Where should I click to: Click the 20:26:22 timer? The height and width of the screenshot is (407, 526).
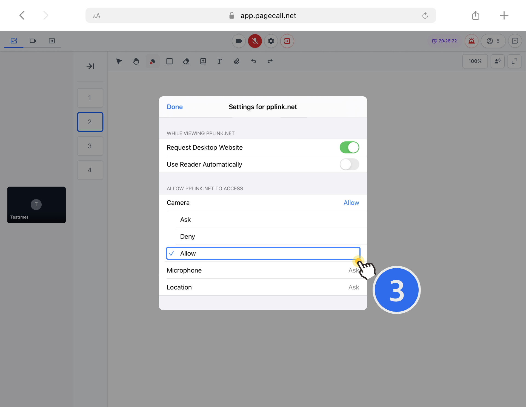click(x=444, y=41)
